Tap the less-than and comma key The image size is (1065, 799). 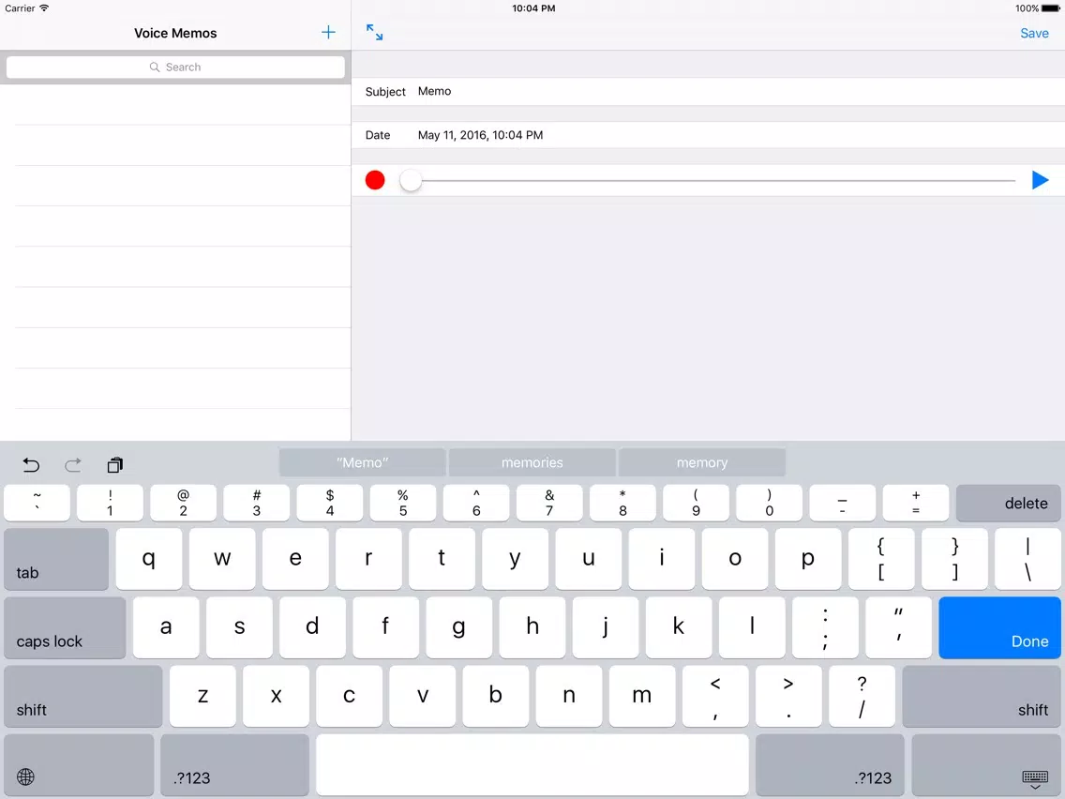[x=715, y=697]
